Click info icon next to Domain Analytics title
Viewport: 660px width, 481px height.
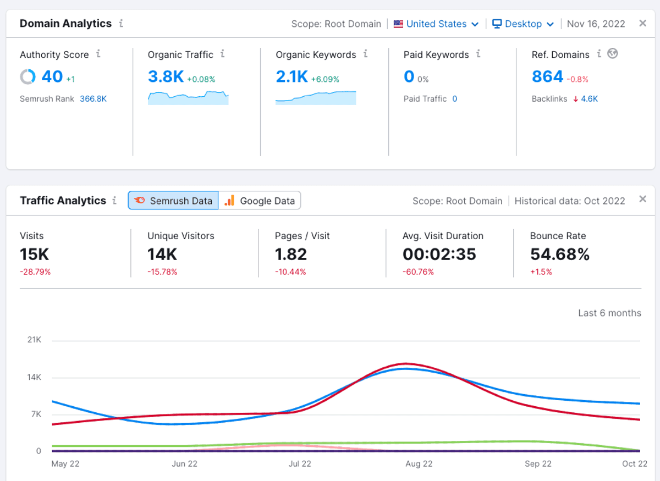(x=121, y=24)
